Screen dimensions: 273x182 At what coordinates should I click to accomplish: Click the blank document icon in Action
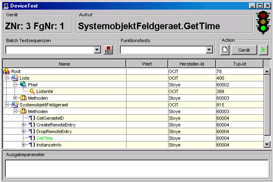(224, 50)
